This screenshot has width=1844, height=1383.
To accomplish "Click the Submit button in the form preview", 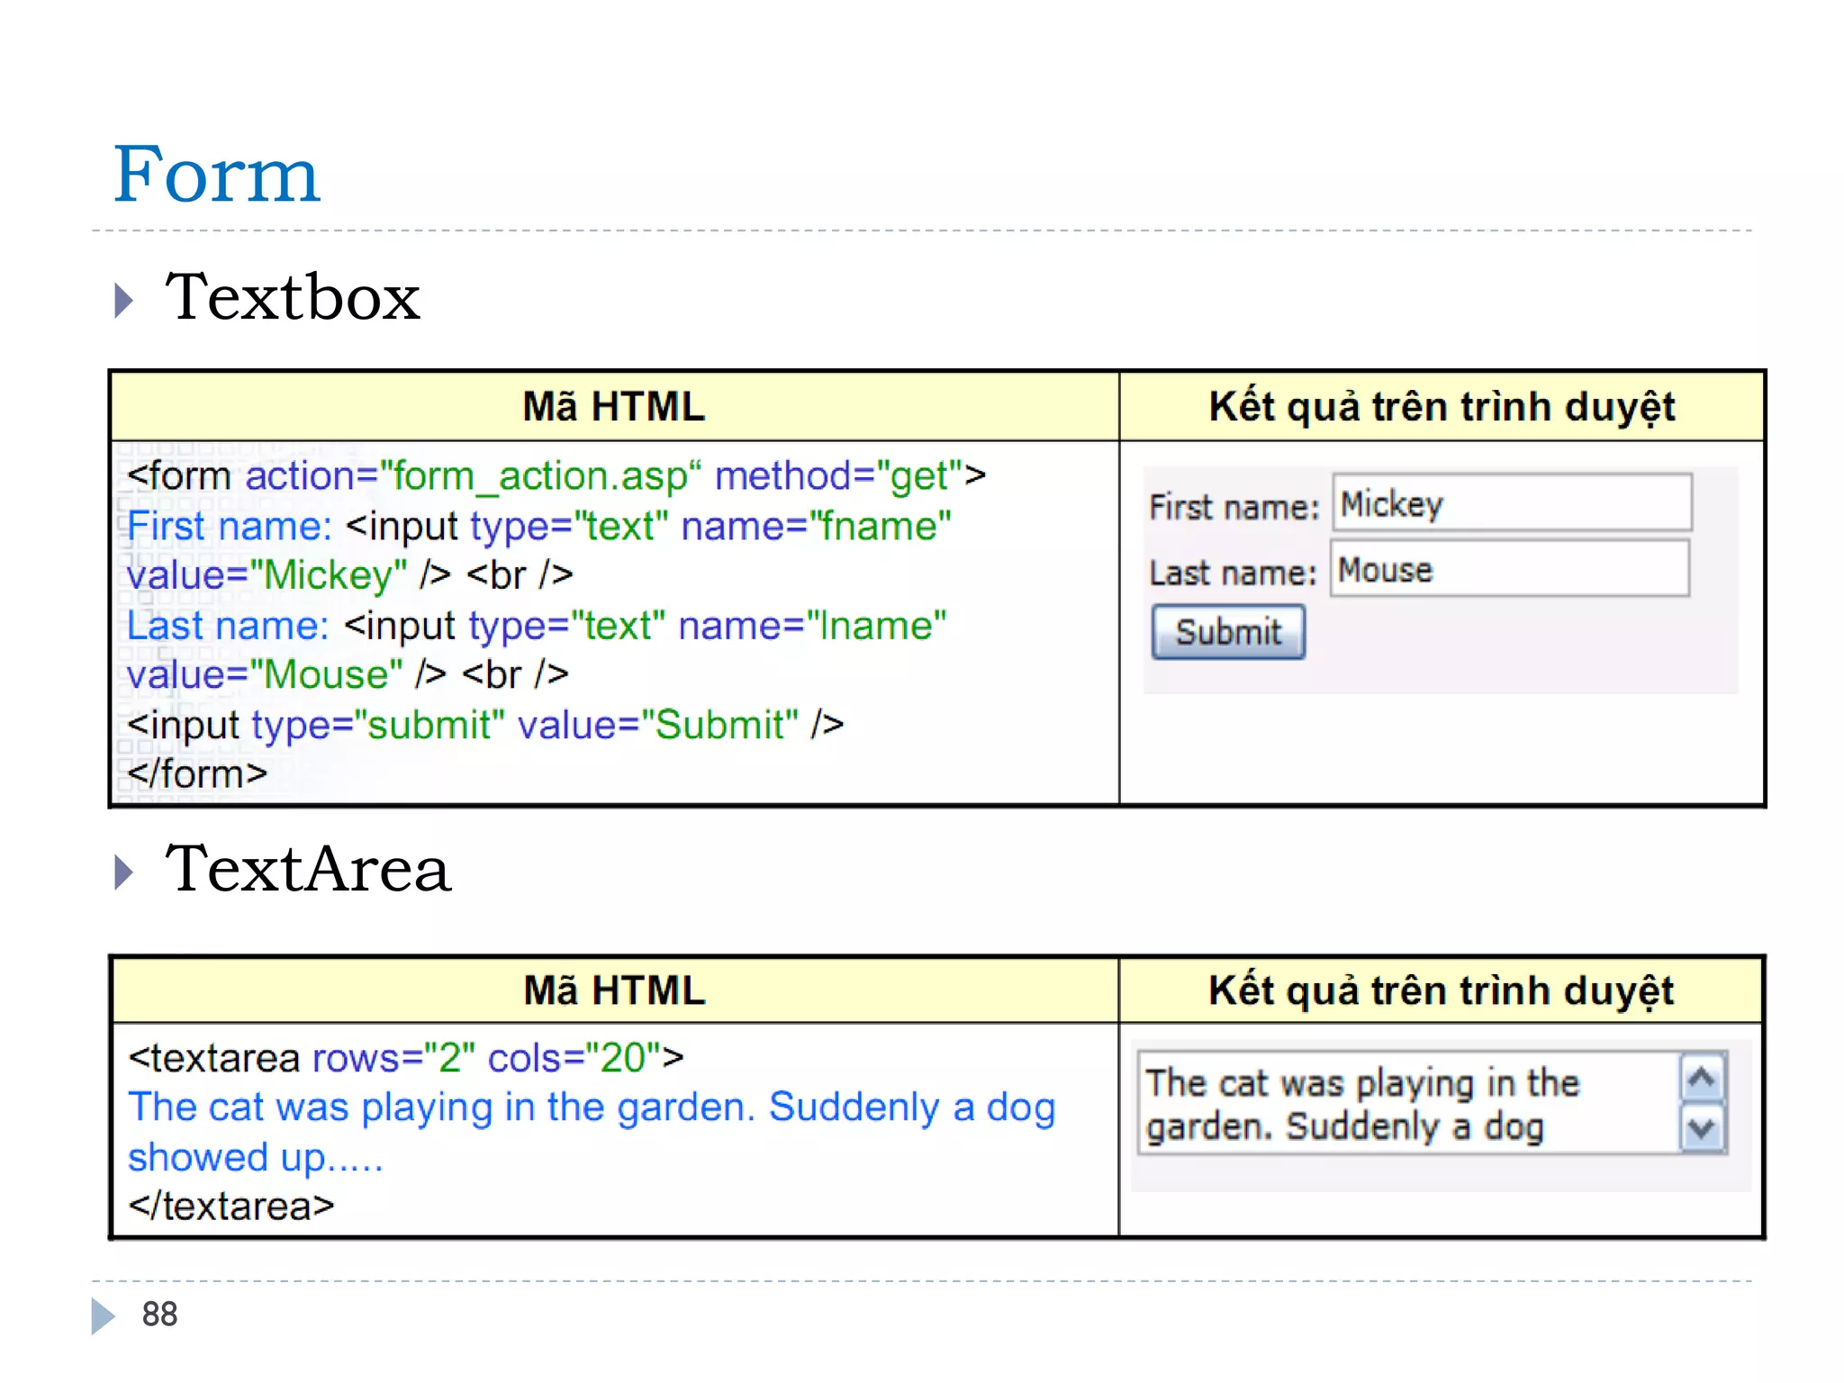I will (x=1228, y=632).
